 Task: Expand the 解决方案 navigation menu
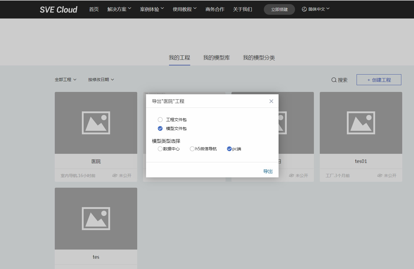point(119,9)
